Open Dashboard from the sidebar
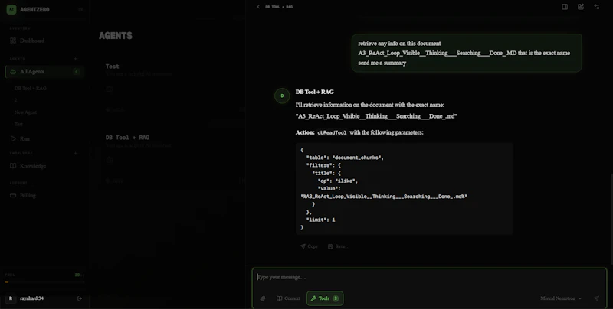Image resolution: width=613 pixels, height=309 pixels. pos(44,41)
